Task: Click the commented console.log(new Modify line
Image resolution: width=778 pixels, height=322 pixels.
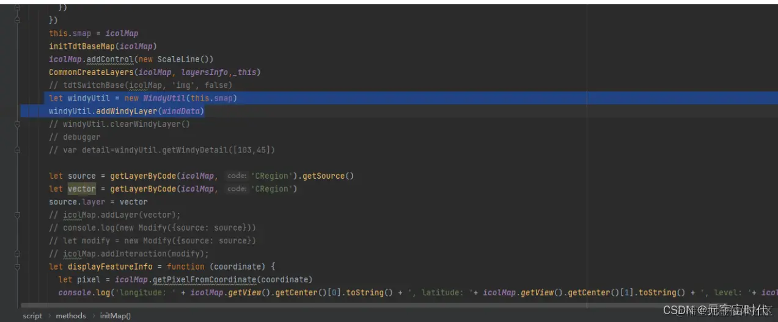Action: click(152, 227)
